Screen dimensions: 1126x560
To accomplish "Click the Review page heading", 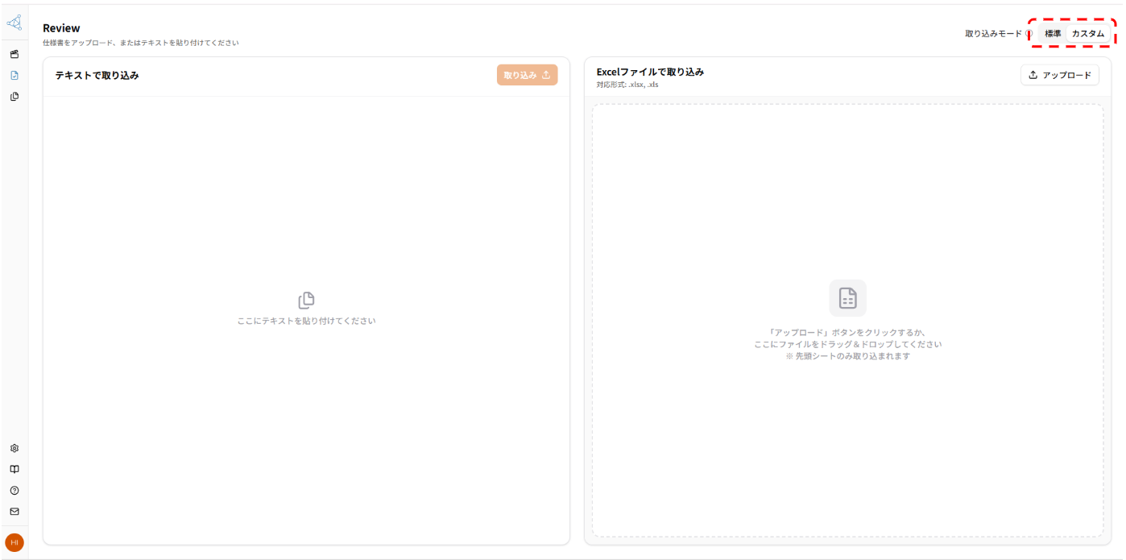I will [61, 28].
